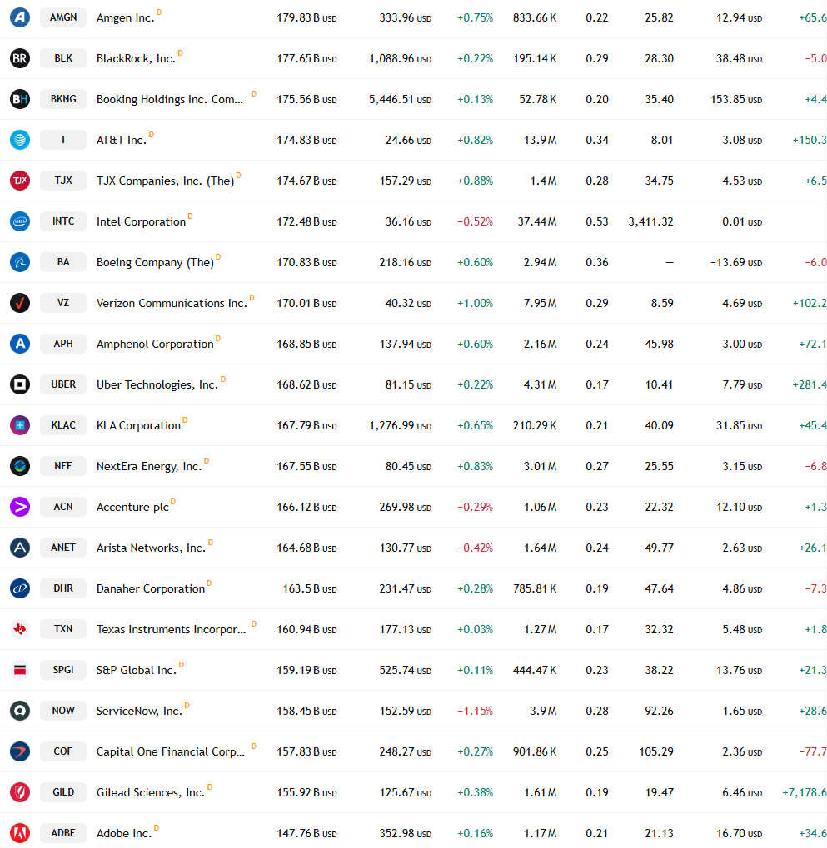Open the Adobe Inc. company link
Viewport: 827px width, 848px height.
(x=124, y=833)
